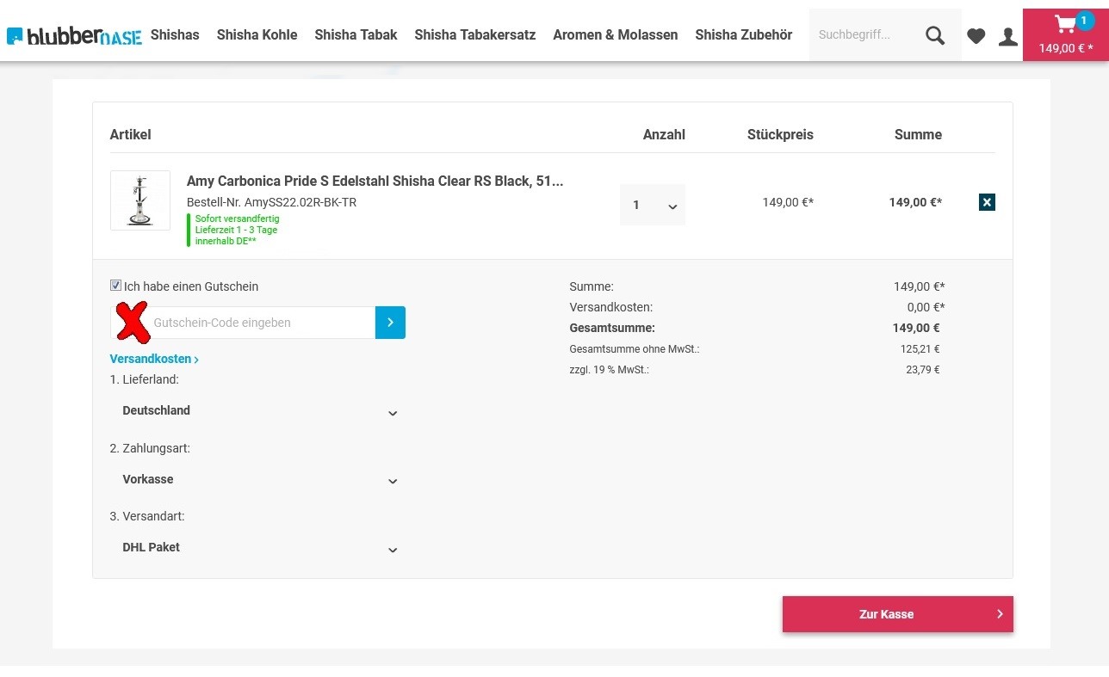Click Gesamtsumme value 149,00 €

tap(916, 328)
